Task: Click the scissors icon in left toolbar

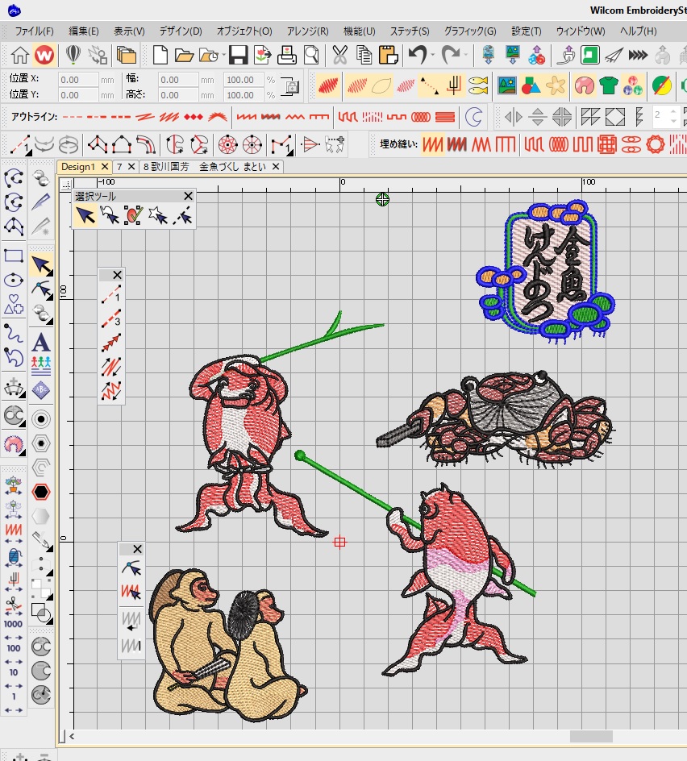Action: [14, 605]
